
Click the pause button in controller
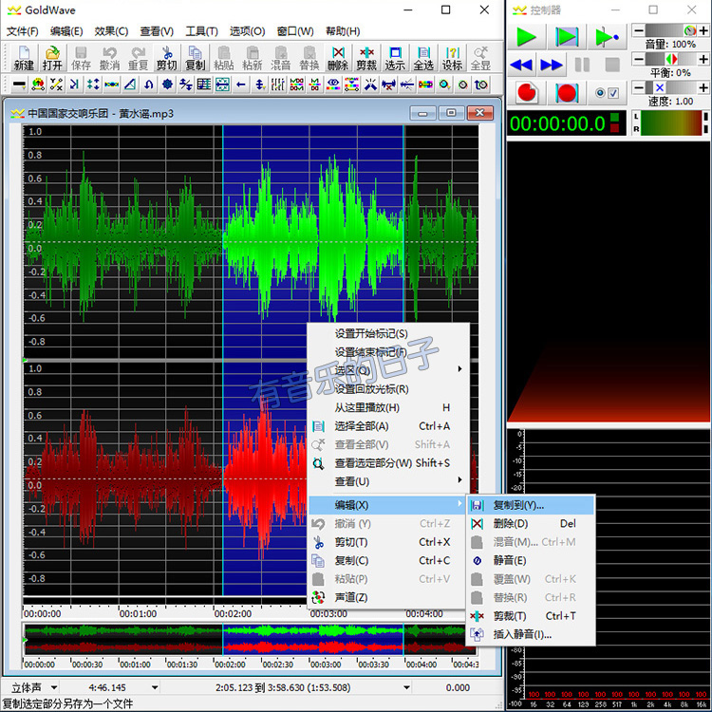click(x=582, y=65)
